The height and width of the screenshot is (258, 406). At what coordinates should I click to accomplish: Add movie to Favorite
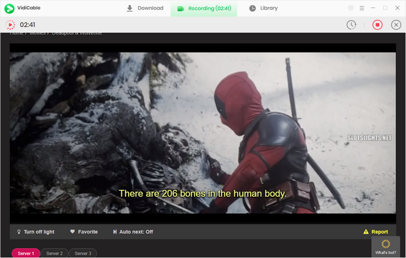coord(84,231)
